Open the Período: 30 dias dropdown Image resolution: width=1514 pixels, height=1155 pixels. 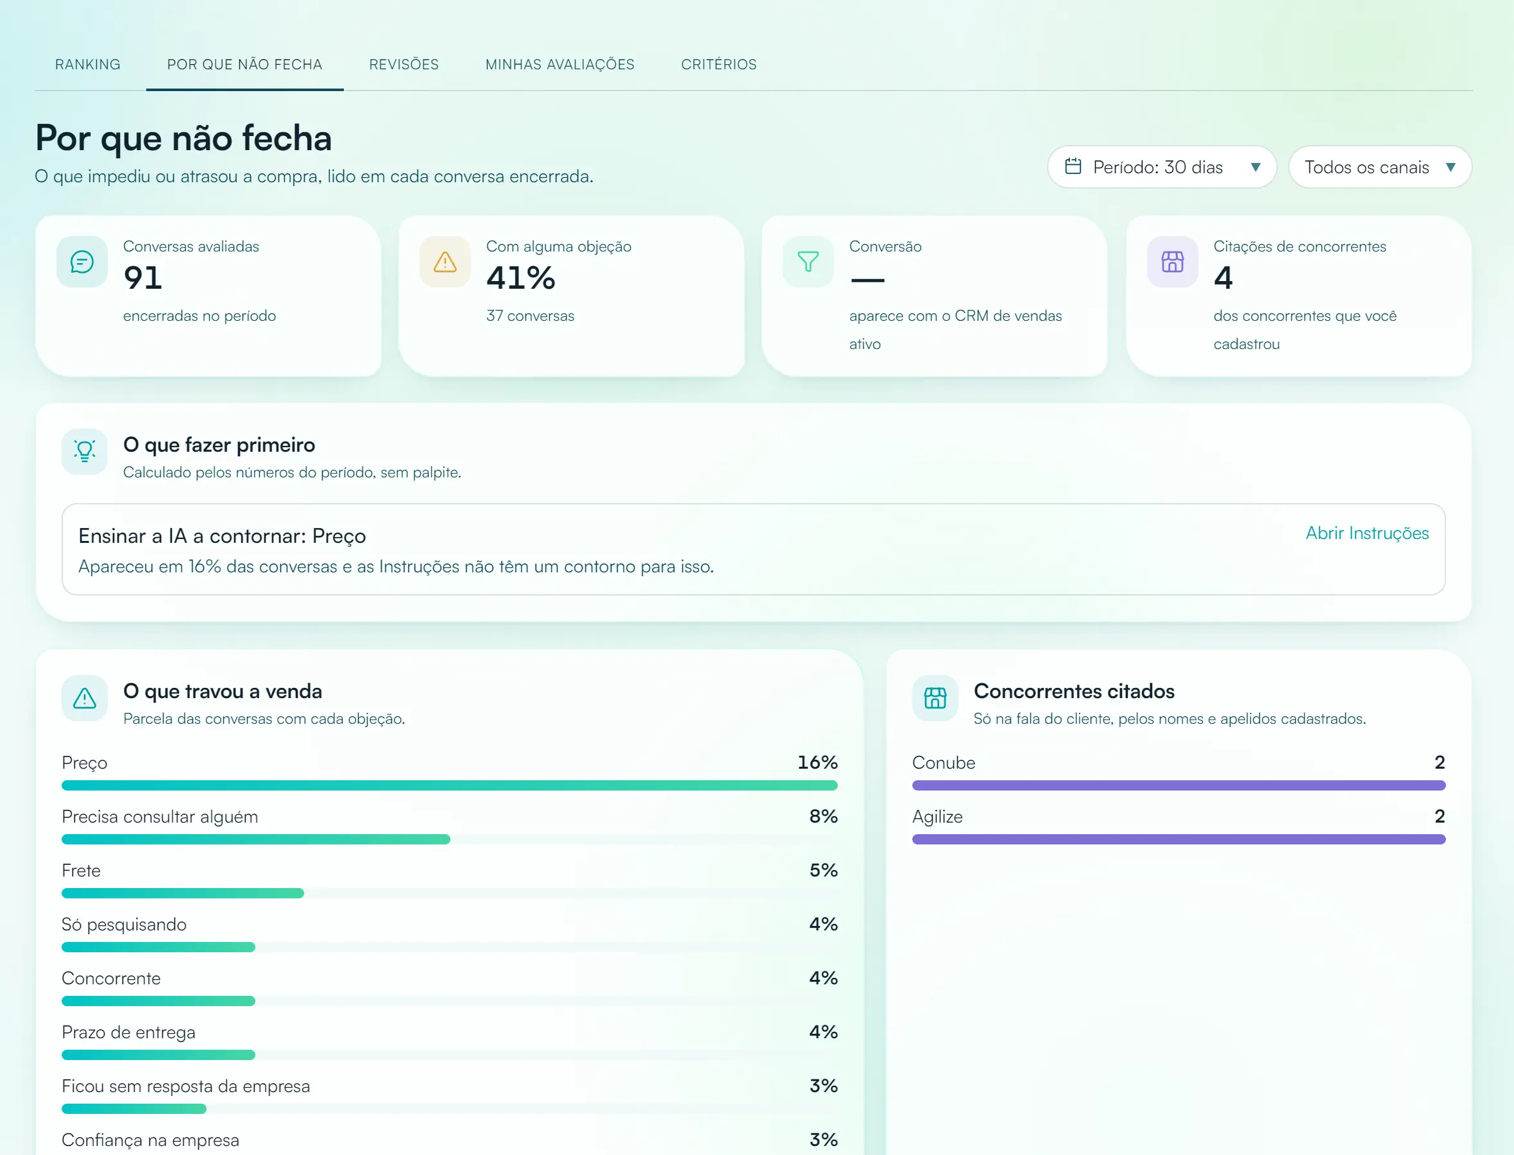[1161, 166]
